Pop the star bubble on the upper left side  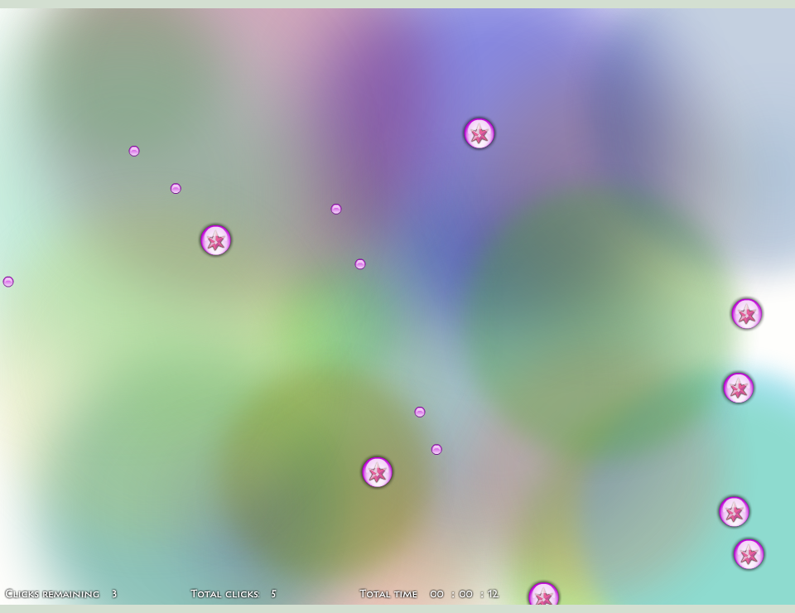pyautogui.click(x=215, y=241)
